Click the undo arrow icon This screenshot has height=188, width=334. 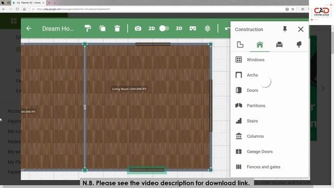(x=228, y=28)
